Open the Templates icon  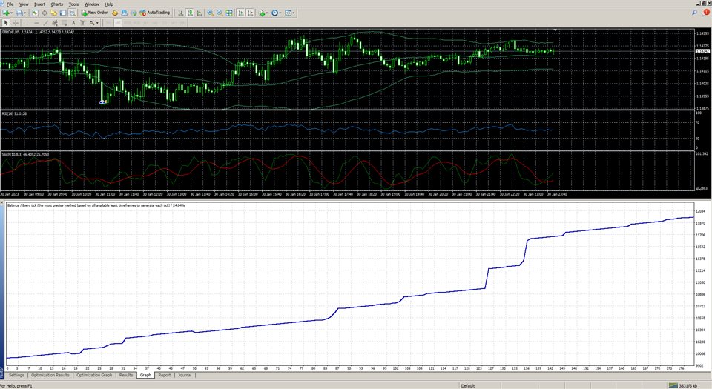pyautogui.click(x=288, y=13)
